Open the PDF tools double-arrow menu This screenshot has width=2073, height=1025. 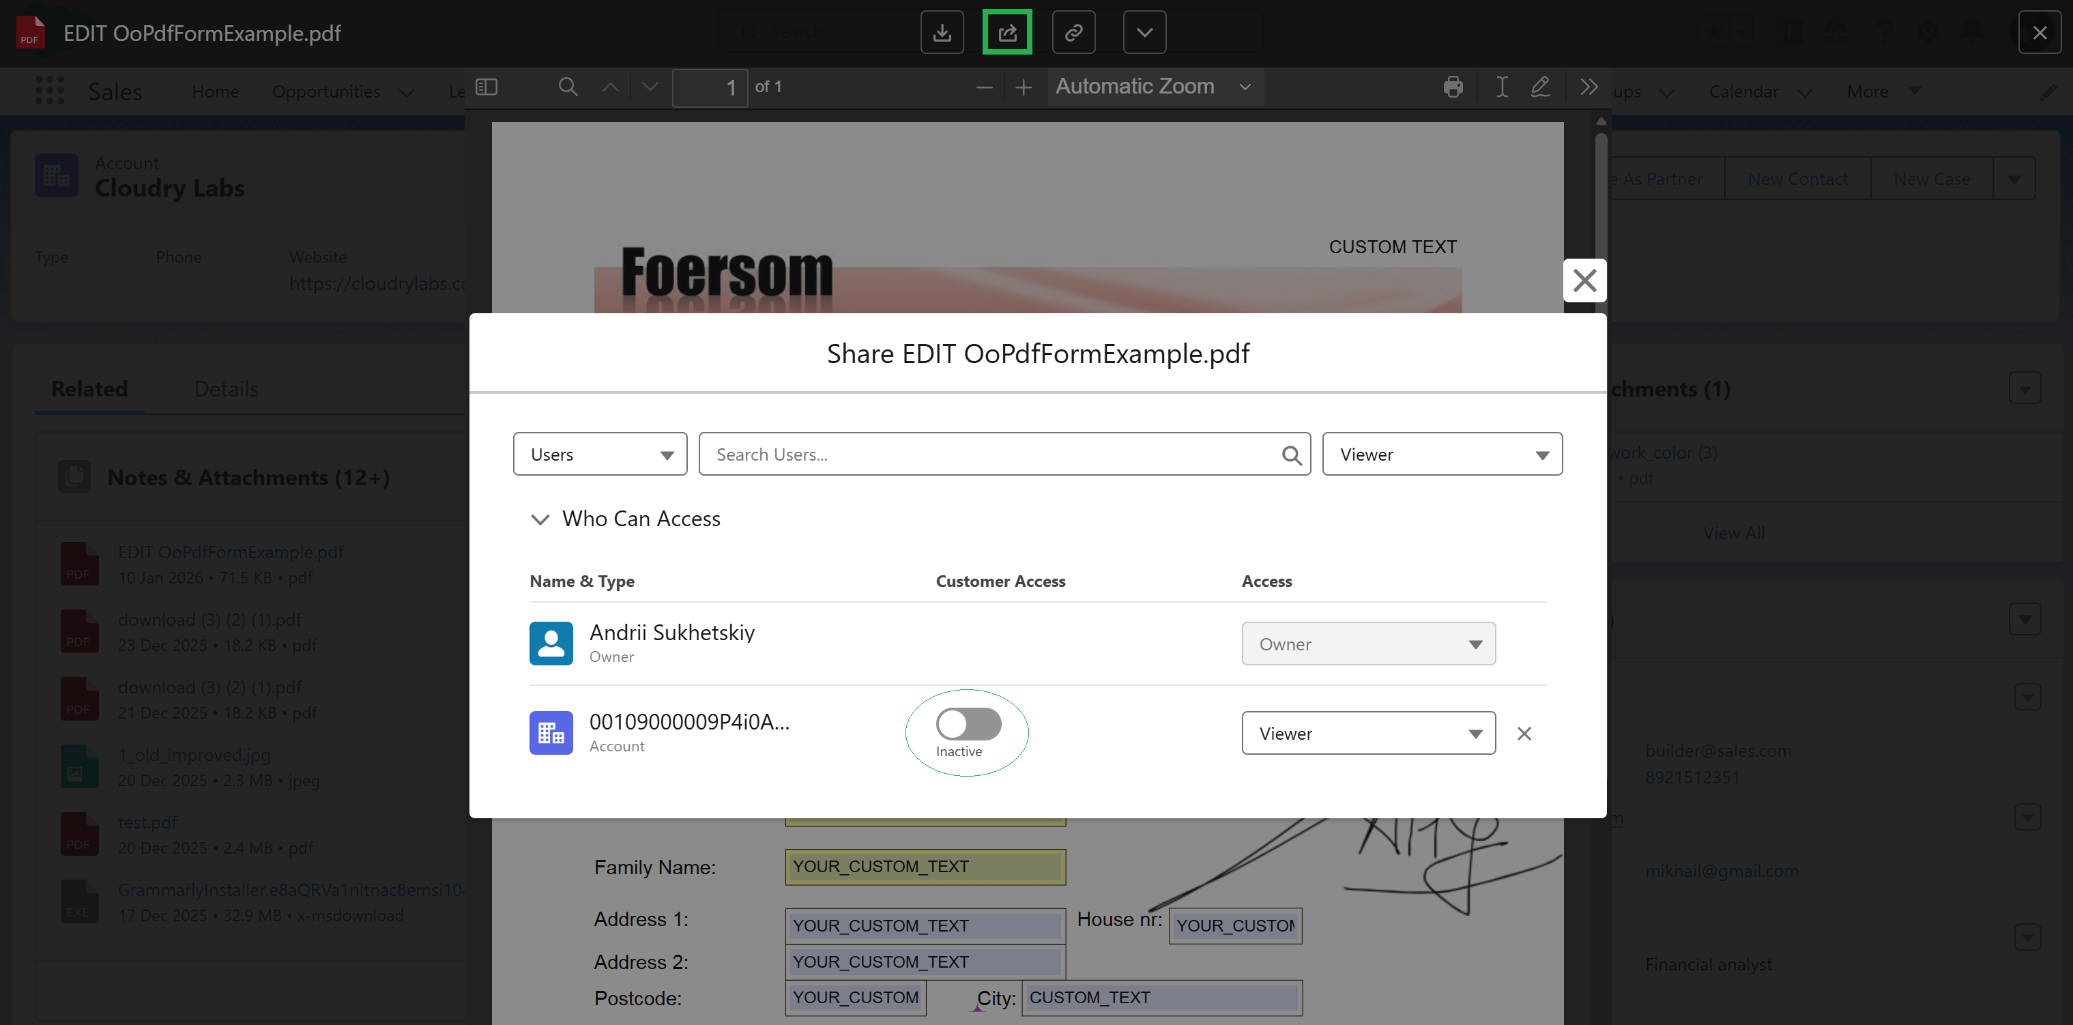1588,87
